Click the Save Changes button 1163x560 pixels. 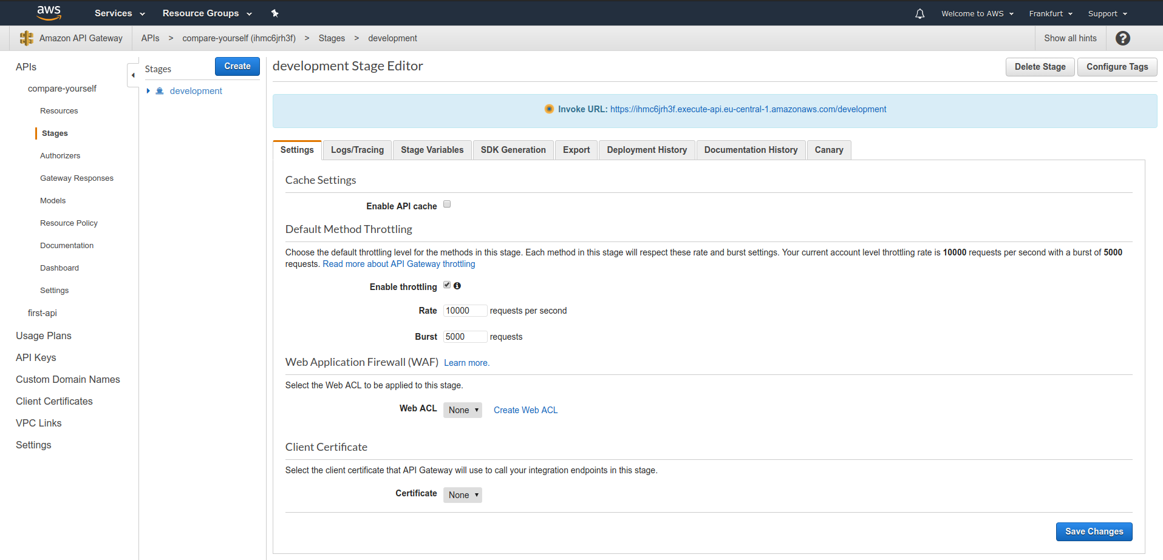click(x=1094, y=531)
